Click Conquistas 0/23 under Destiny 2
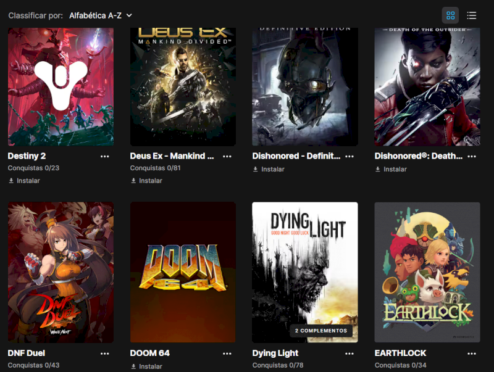 34,168
